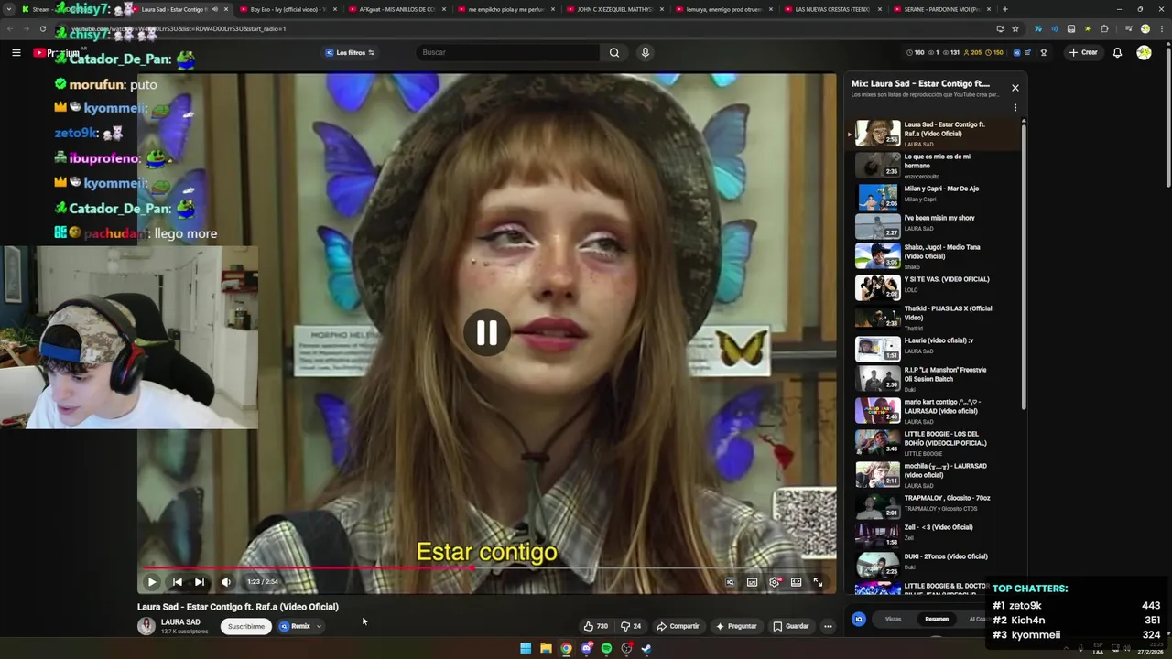Enter fullscreen video mode
1172x659 pixels.
818,581
